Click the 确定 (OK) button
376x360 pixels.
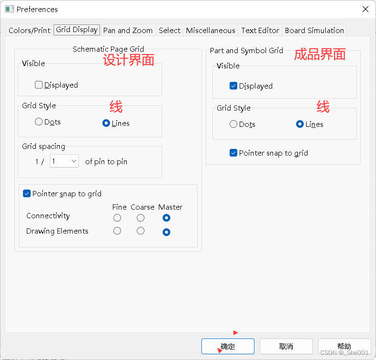(x=228, y=346)
